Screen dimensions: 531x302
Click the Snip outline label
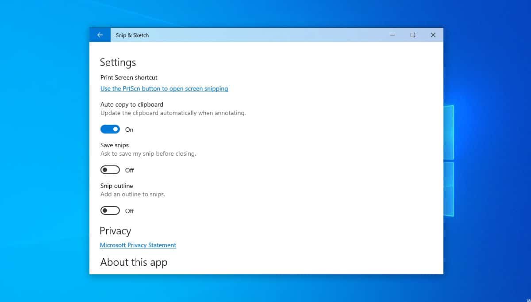point(117,186)
